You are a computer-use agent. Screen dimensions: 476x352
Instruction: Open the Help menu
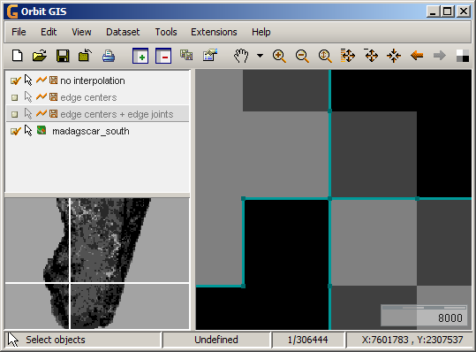[x=261, y=32]
